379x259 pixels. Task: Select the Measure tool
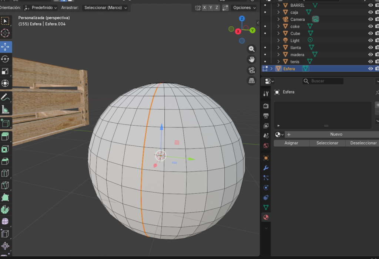coord(6,110)
